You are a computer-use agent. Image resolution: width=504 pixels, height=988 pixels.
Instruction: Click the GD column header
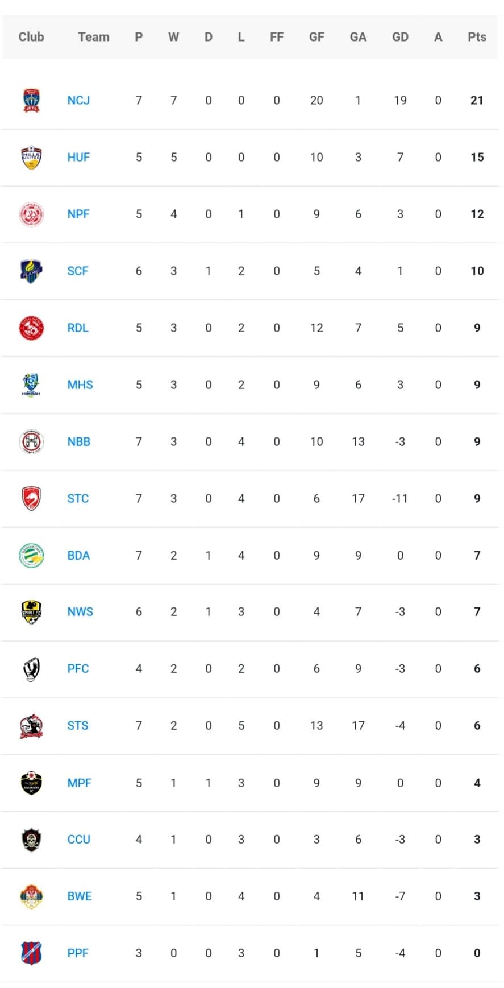[400, 37]
